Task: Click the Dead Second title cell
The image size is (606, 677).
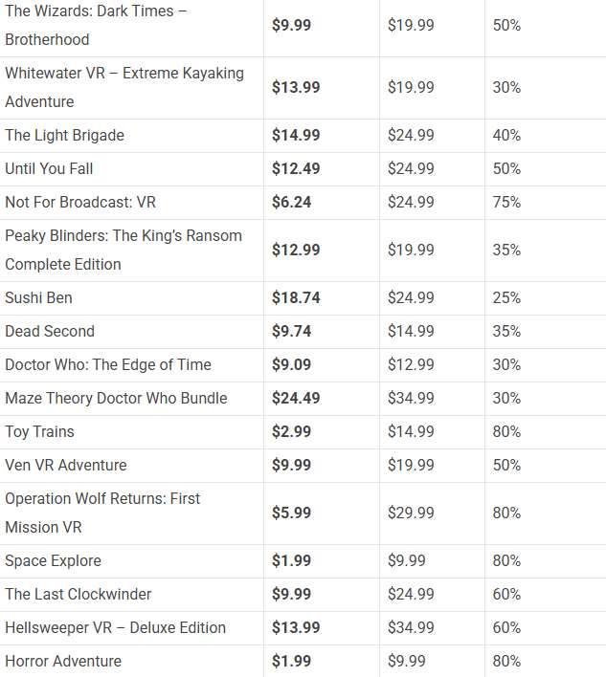Action: click(50, 332)
